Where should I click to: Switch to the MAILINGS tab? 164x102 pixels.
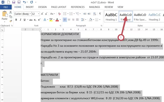pos(94,7)
